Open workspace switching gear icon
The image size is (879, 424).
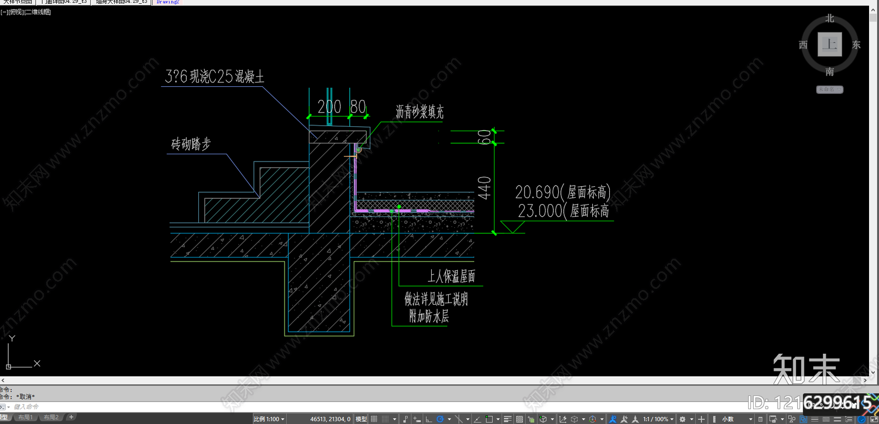tap(682, 419)
